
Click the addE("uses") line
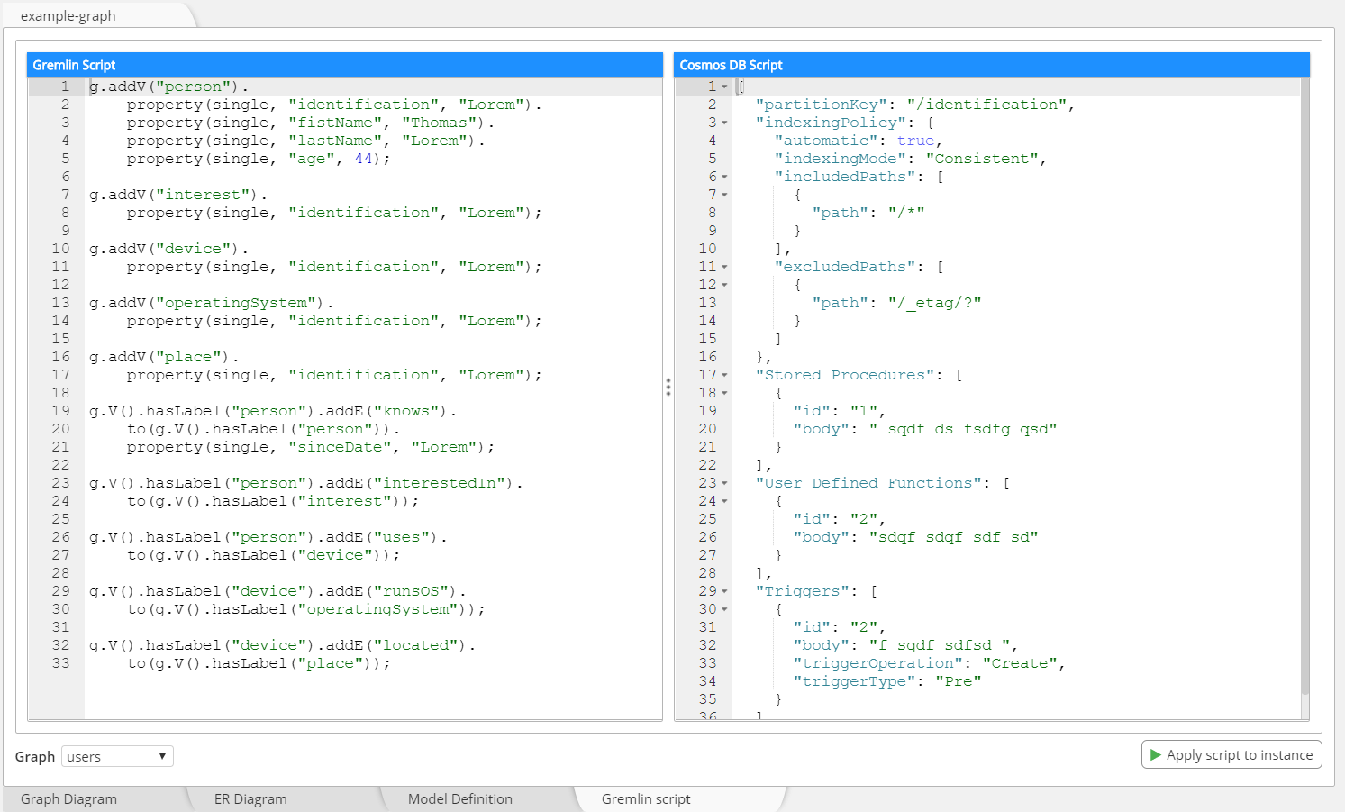coord(268,537)
